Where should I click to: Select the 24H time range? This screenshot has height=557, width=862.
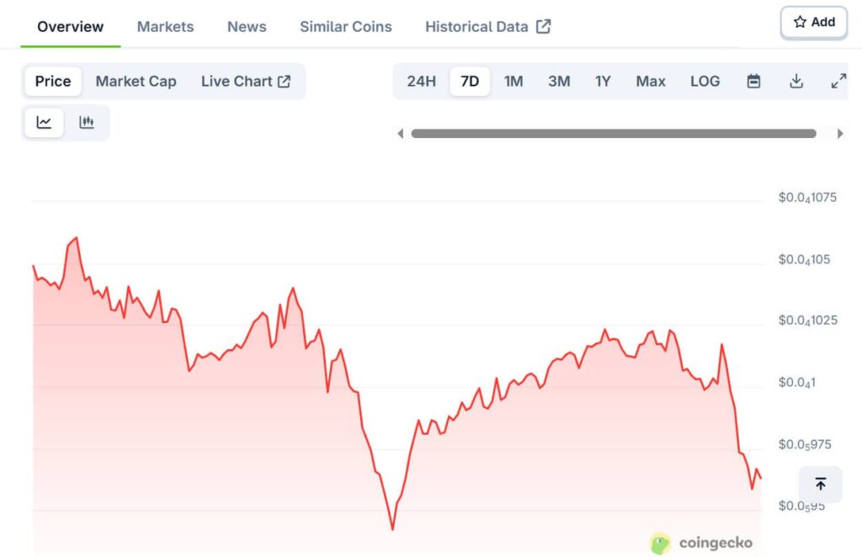pos(421,82)
